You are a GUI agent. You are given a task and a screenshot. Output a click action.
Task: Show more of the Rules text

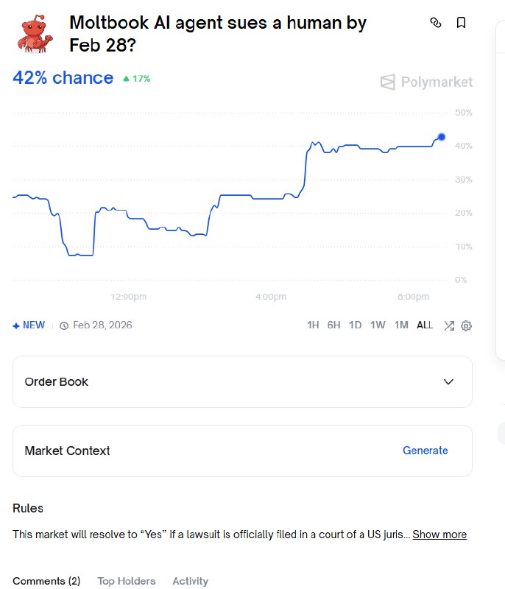[439, 535]
